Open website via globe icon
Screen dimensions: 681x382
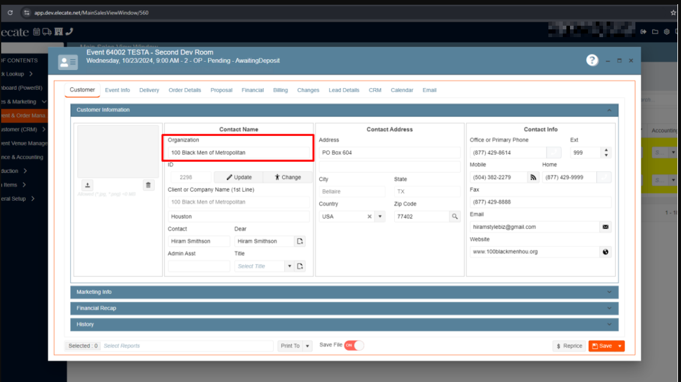[605, 251]
